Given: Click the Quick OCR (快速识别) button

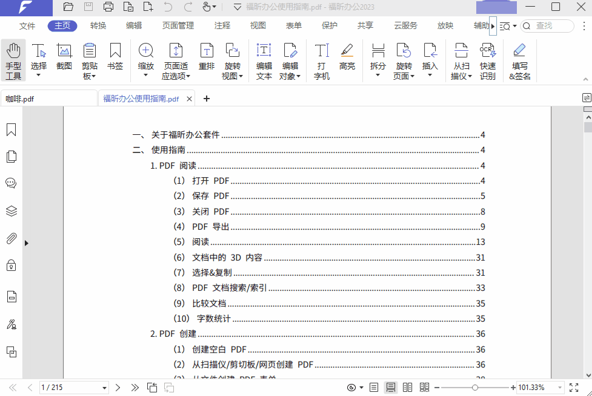Looking at the screenshot, I should [488, 60].
